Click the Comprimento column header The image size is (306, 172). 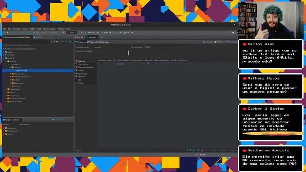tap(137, 61)
